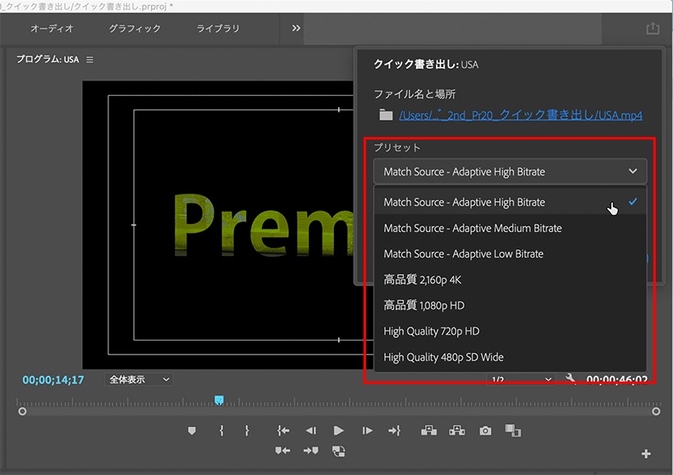Image resolution: width=673 pixels, height=475 pixels.
Task: Open the プリセット dropdown
Action: coord(510,171)
